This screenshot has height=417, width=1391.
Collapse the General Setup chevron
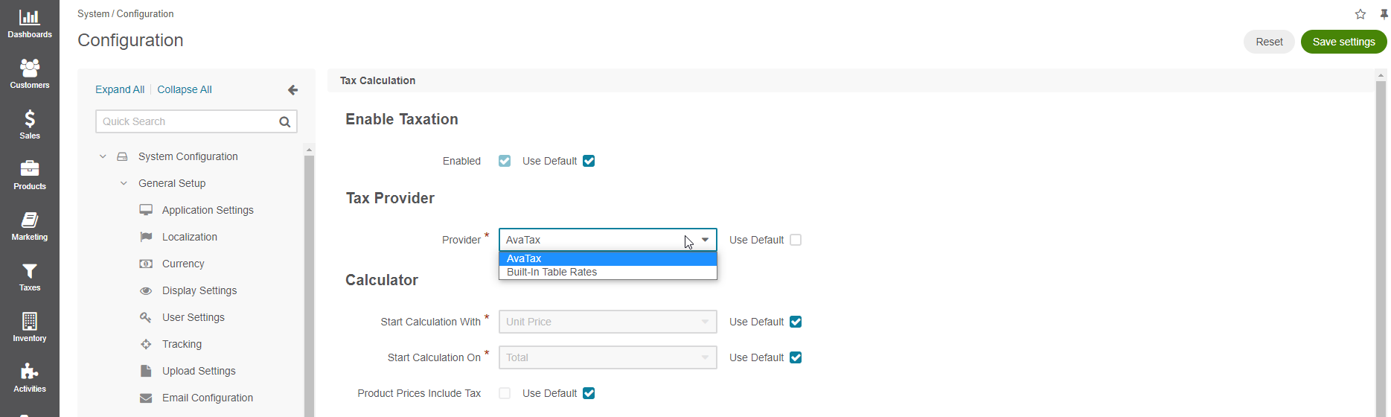pyautogui.click(x=124, y=183)
